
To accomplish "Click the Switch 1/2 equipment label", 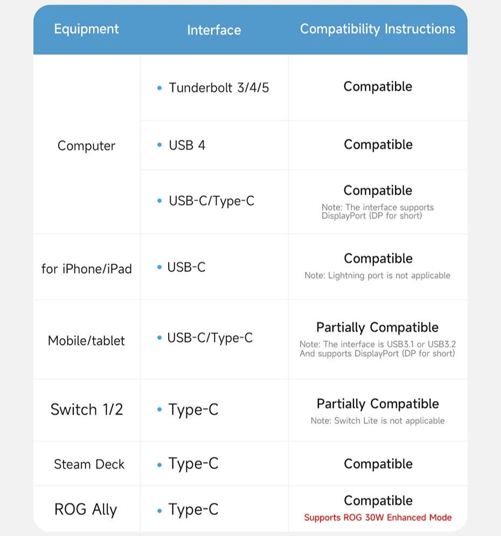I will point(86,409).
